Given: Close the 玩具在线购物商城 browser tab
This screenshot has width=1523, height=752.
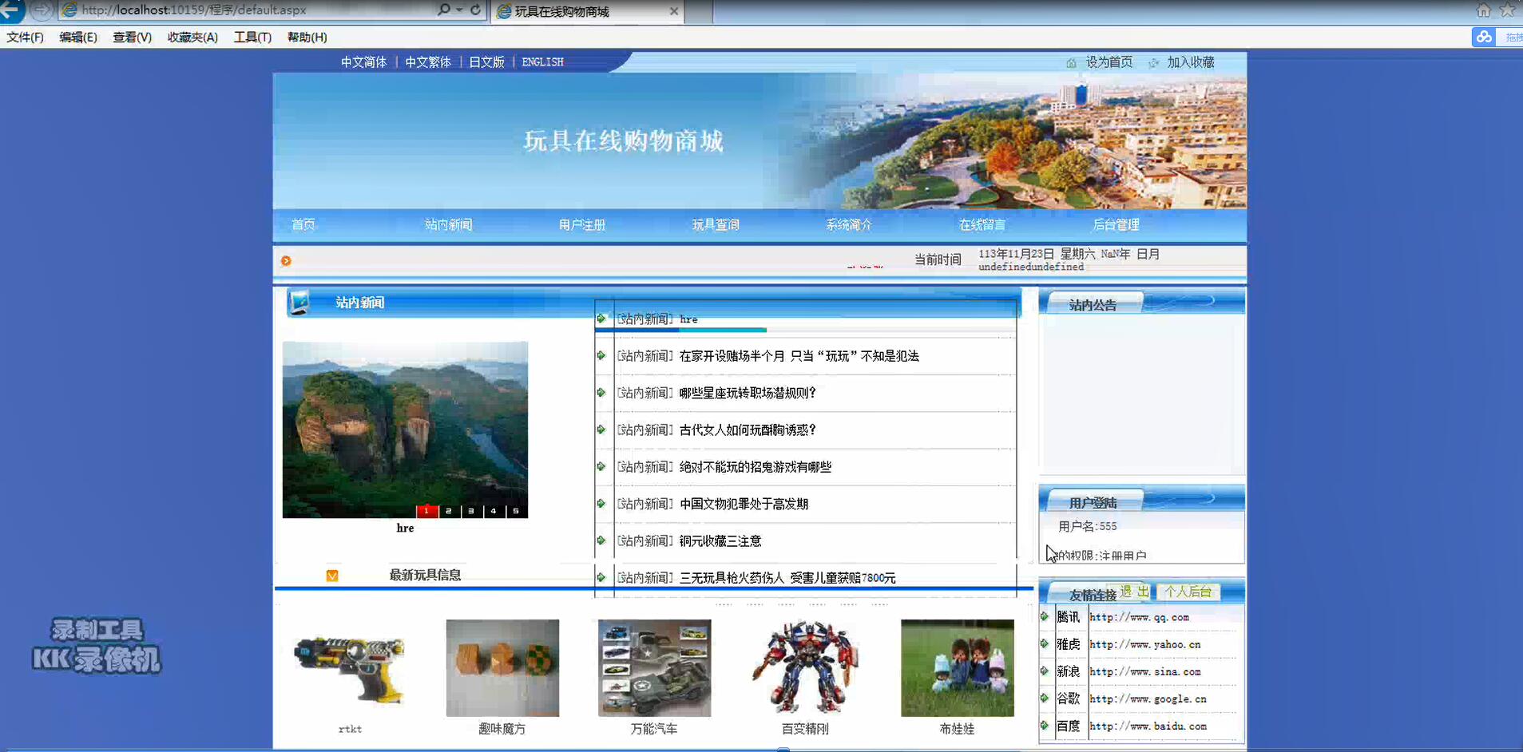Looking at the screenshot, I should pos(673,11).
